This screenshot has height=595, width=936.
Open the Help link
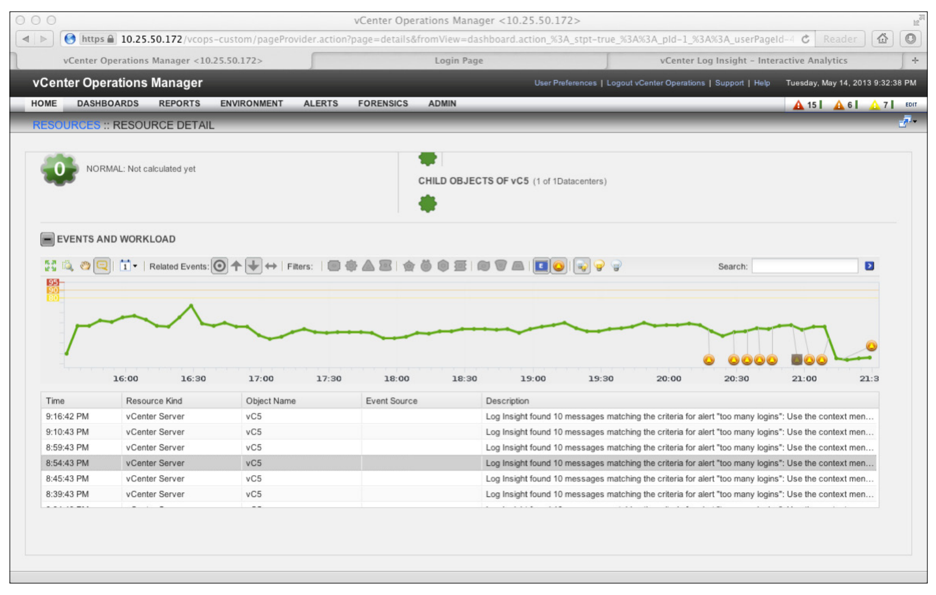[x=762, y=83]
